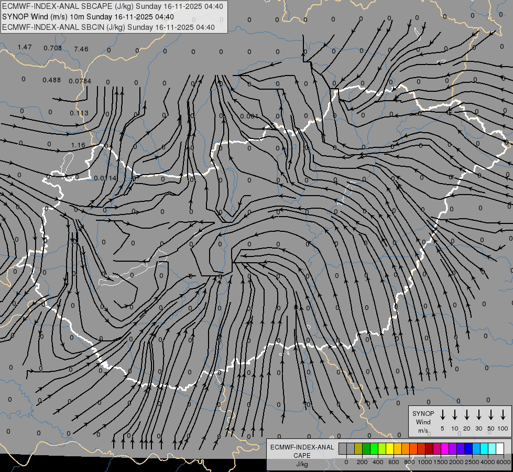This screenshot has width=513, height=472.
Task: Pick the pure blue swatch left of 2500
Action: 468,449
